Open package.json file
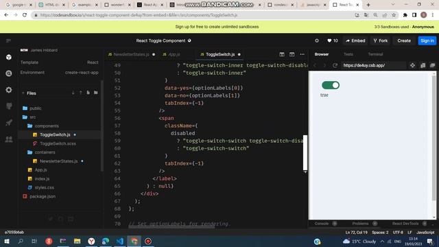This screenshot has height=247, width=439. point(43,196)
